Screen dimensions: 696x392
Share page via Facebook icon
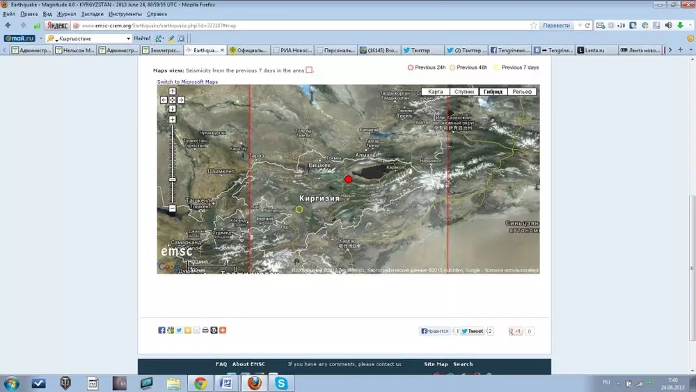pos(161,330)
